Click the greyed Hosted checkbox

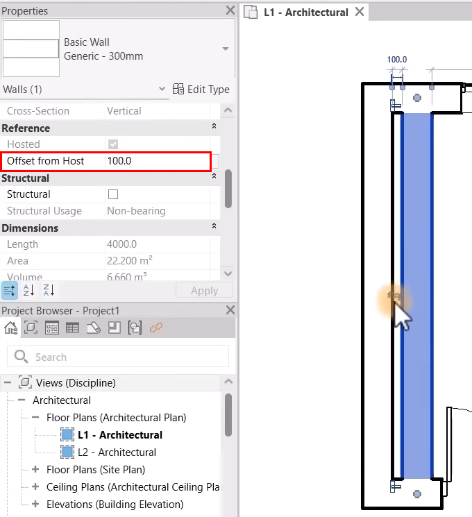[113, 144]
